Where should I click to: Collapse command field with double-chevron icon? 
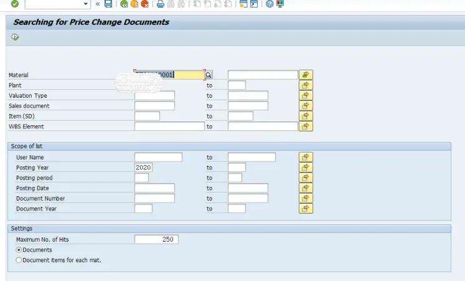tap(98, 4)
